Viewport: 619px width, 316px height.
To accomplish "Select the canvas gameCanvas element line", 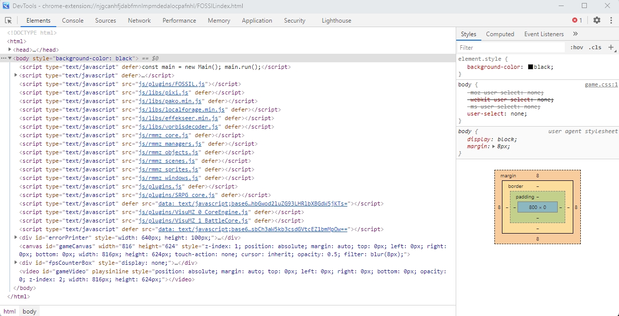I will coord(233,250).
